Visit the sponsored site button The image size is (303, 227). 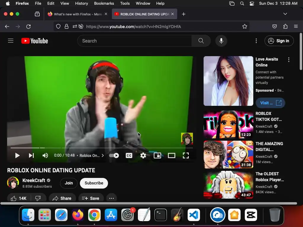click(x=270, y=103)
